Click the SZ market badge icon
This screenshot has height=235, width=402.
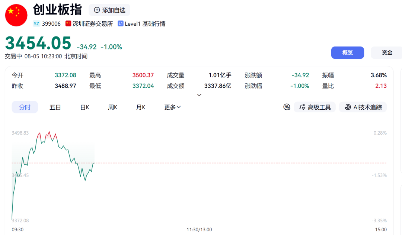pos(36,24)
